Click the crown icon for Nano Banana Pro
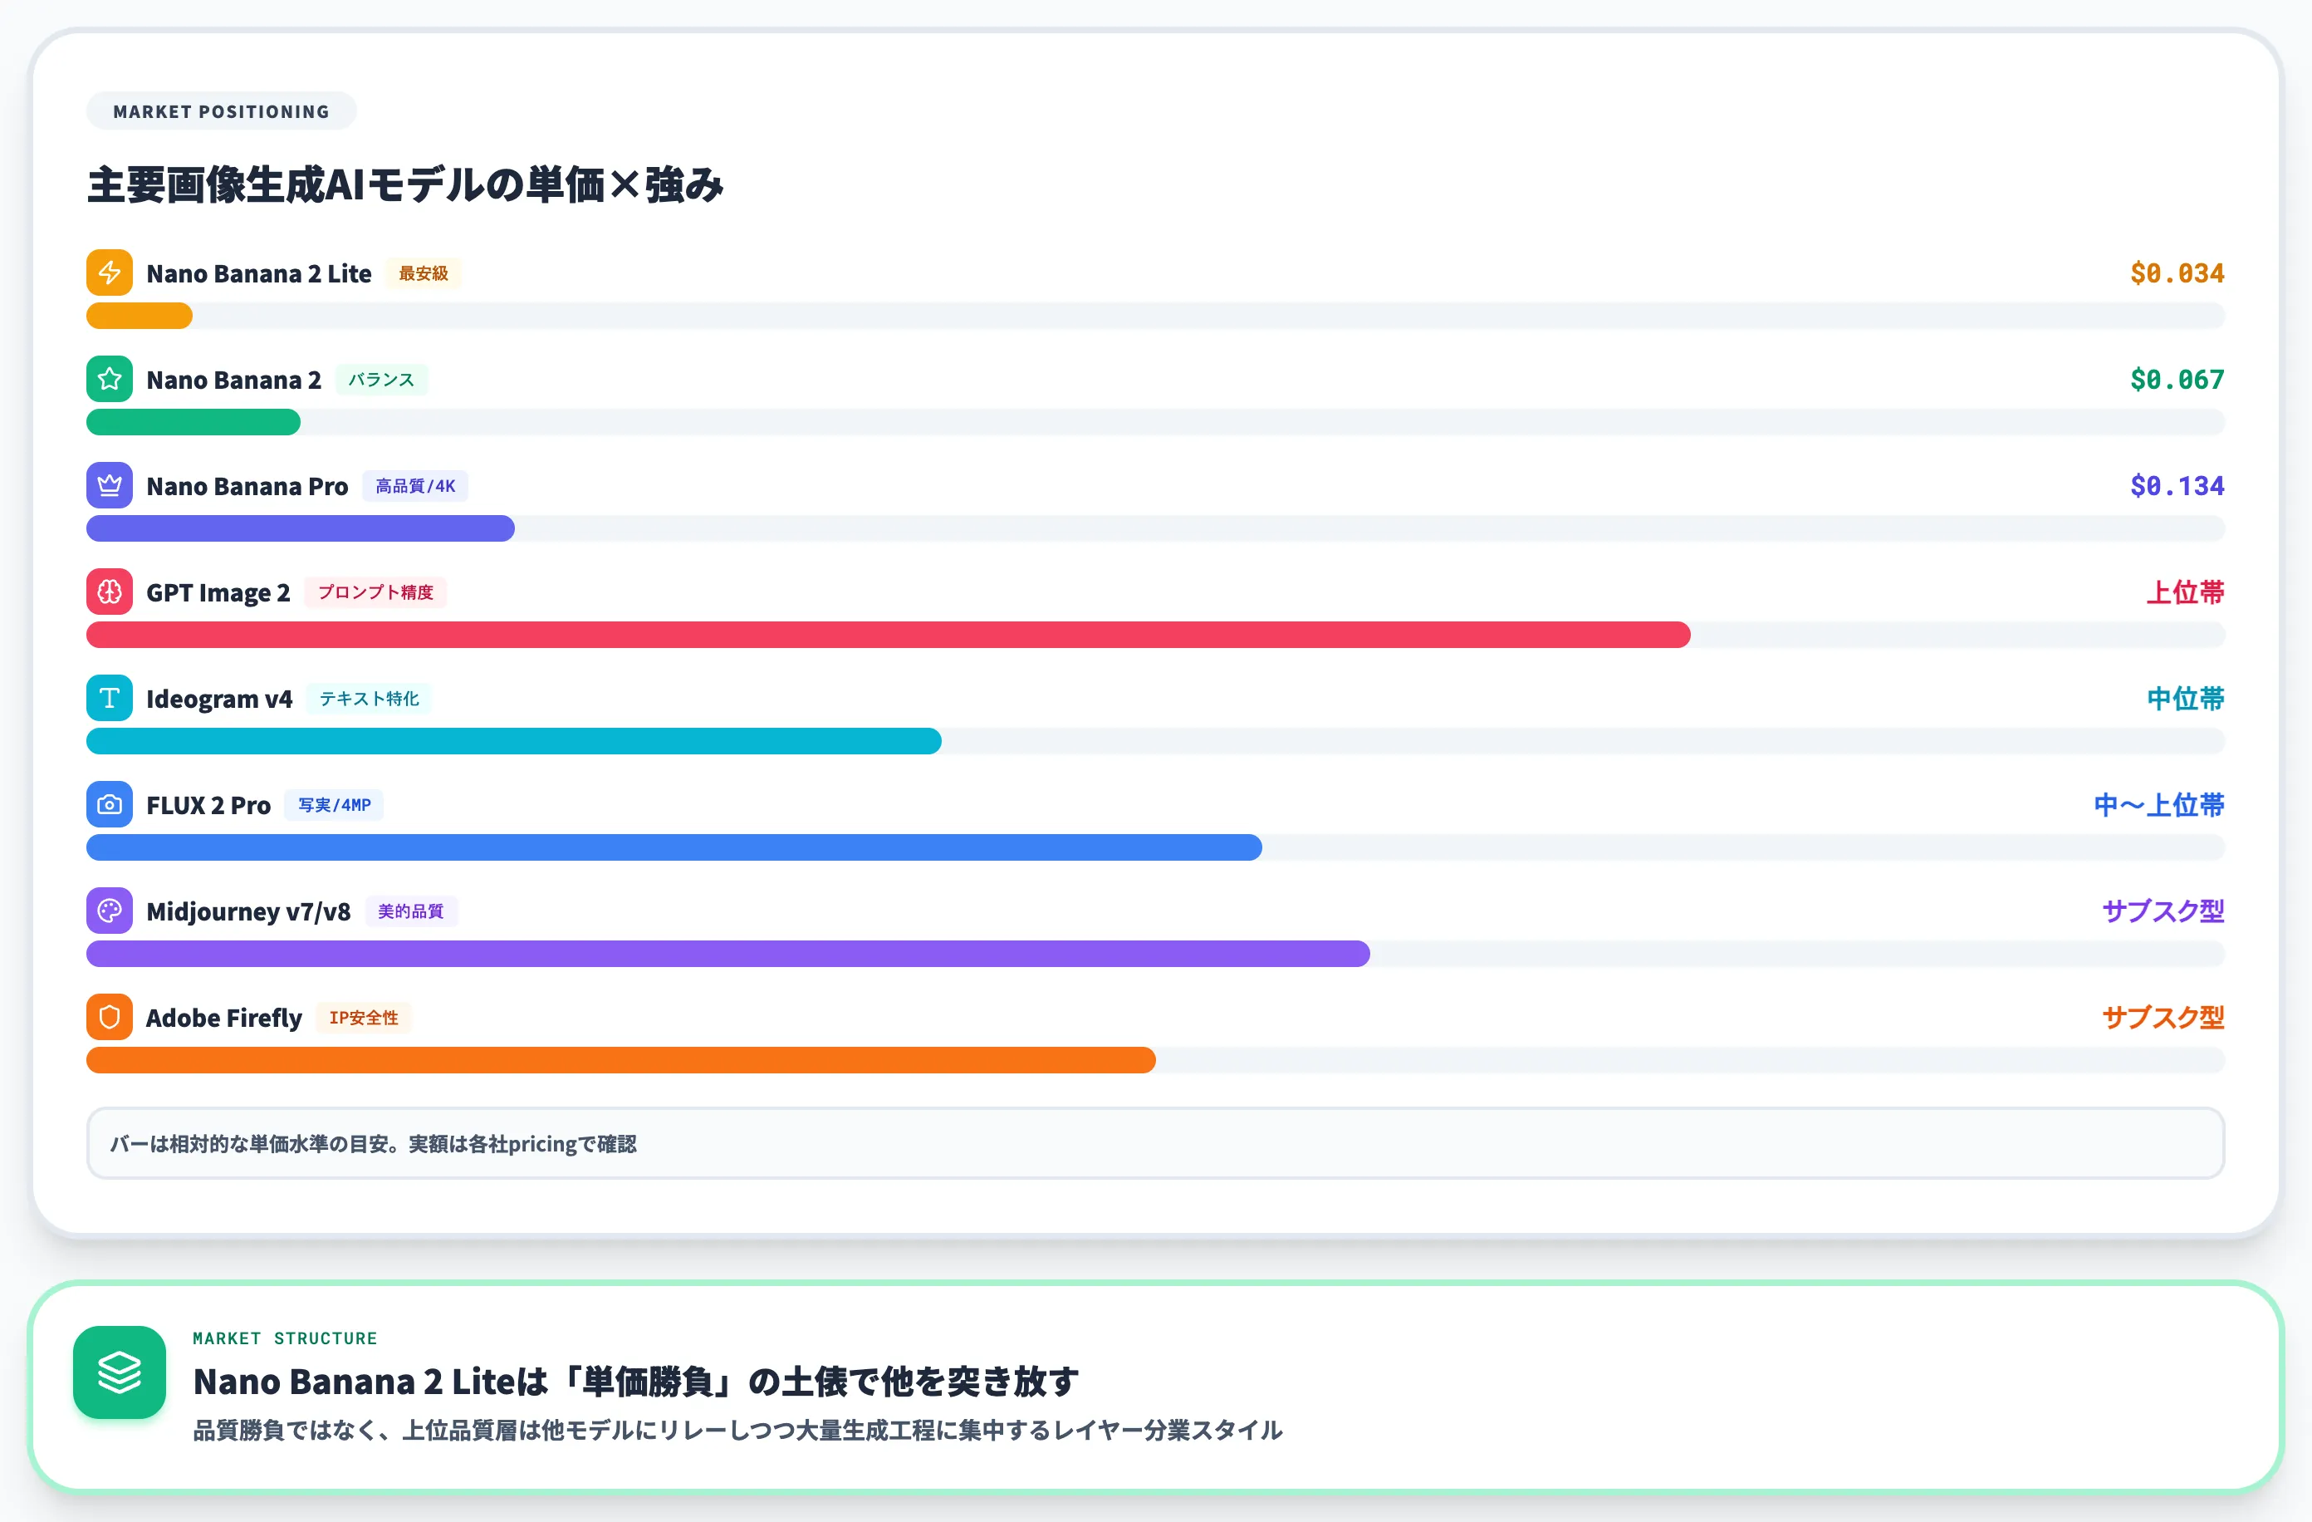2312x1522 pixels. coord(110,485)
